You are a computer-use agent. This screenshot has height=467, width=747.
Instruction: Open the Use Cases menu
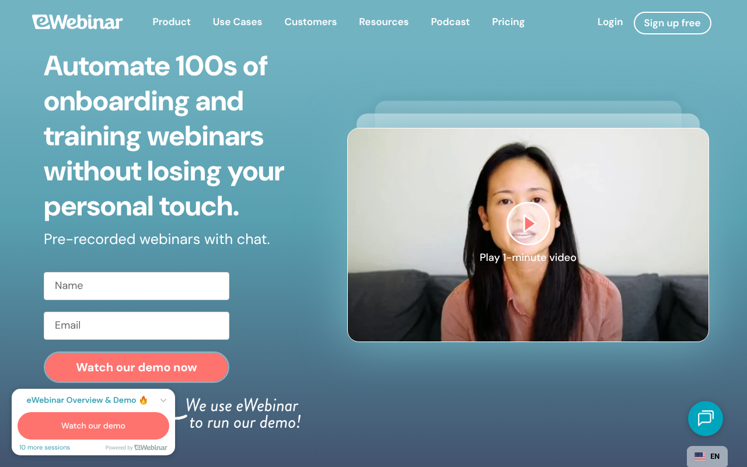click(x=238, y=22)
